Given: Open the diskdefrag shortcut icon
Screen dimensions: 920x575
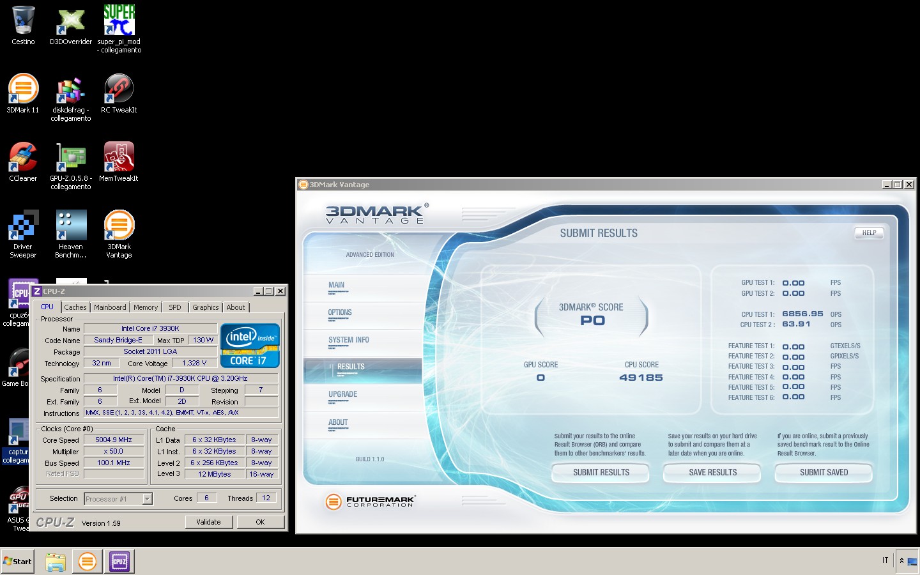Looking at the screenshot, I should pos(71,89).
